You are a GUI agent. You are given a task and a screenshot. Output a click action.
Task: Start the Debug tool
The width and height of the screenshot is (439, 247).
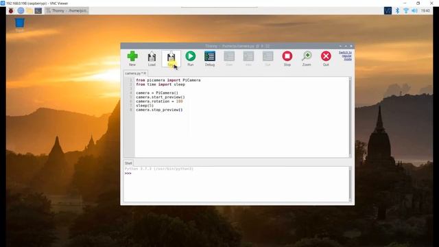[210, 58]
